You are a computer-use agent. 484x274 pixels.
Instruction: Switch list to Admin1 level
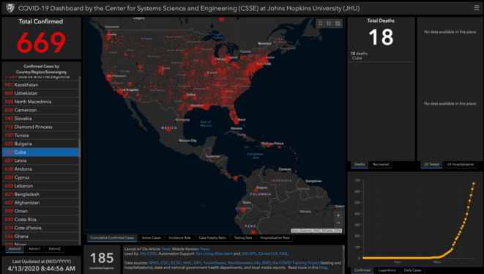click(x=34, y=248)
